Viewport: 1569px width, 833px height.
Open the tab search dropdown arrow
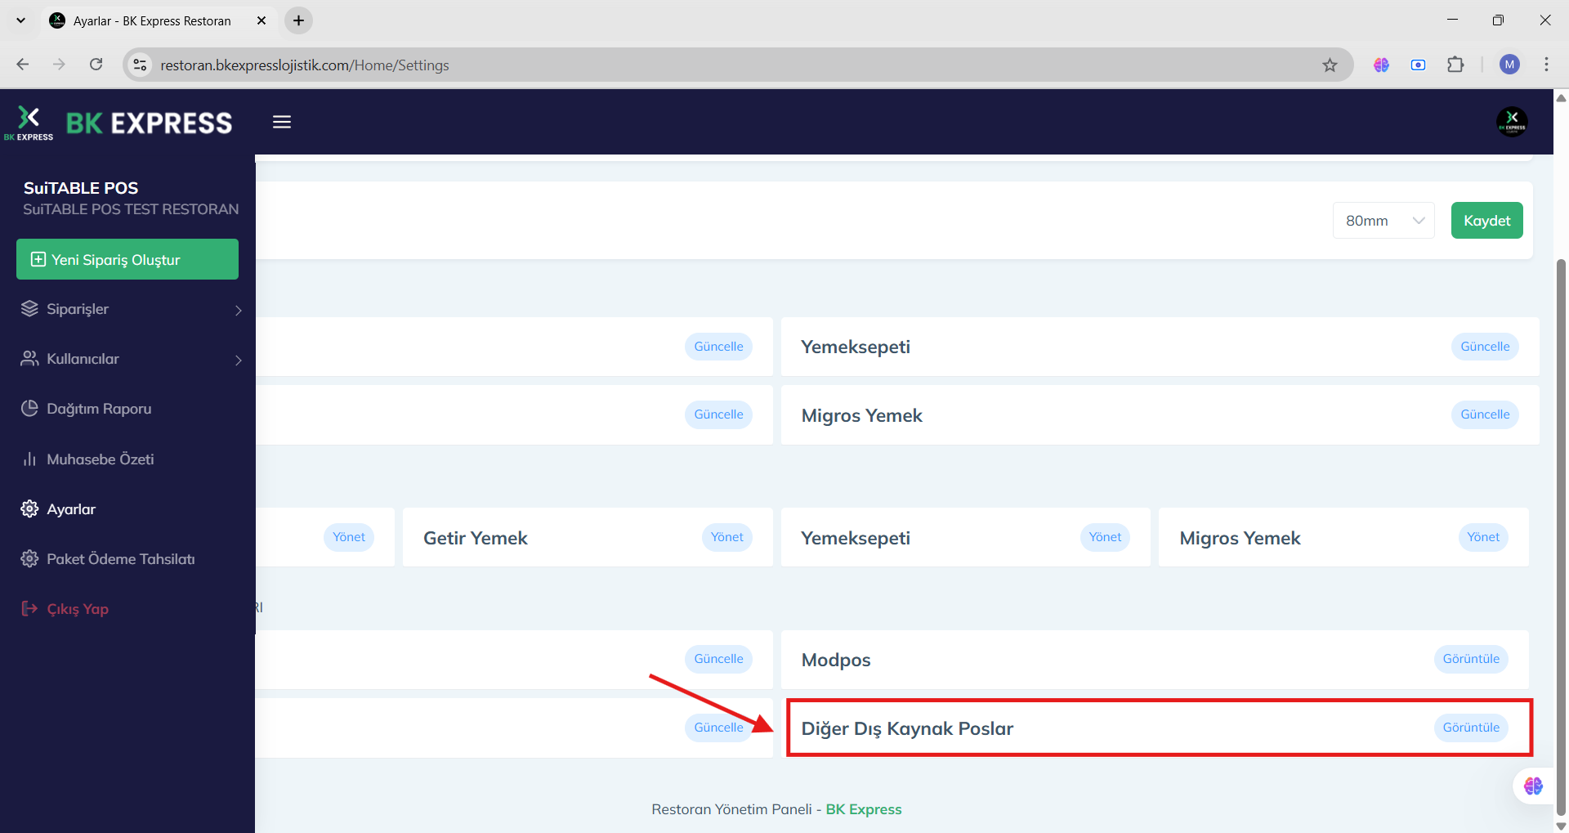(x=20, y=20)
